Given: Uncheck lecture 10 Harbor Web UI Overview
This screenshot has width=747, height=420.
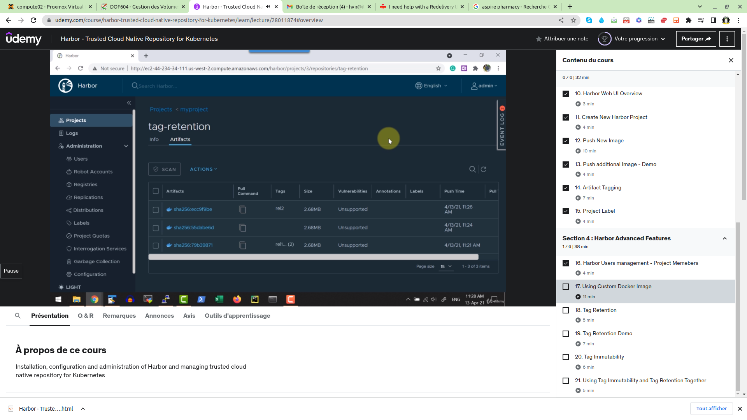Looking at the screenshot, I should click(x=566, y=94).
